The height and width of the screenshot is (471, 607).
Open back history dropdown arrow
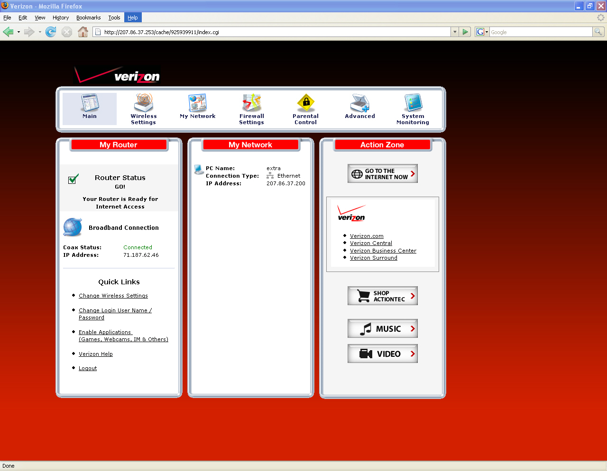click(18, 32)
